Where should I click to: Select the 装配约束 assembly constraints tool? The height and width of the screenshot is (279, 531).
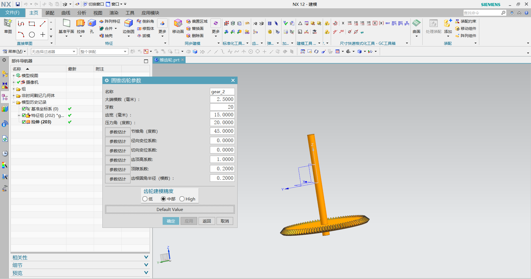[x=466, y=21]
